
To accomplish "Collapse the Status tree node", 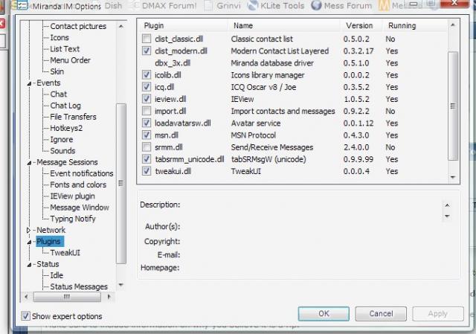I will click(x=29, y=265).
